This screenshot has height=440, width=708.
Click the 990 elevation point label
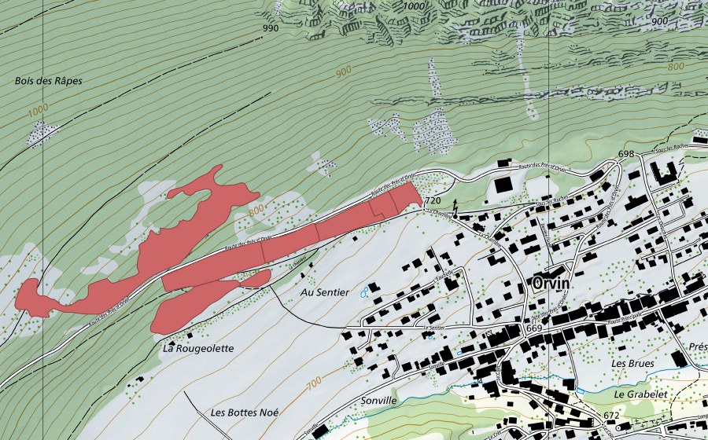point(271,28)
